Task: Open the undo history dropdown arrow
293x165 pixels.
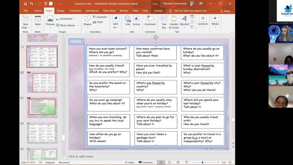Action: 35,4
